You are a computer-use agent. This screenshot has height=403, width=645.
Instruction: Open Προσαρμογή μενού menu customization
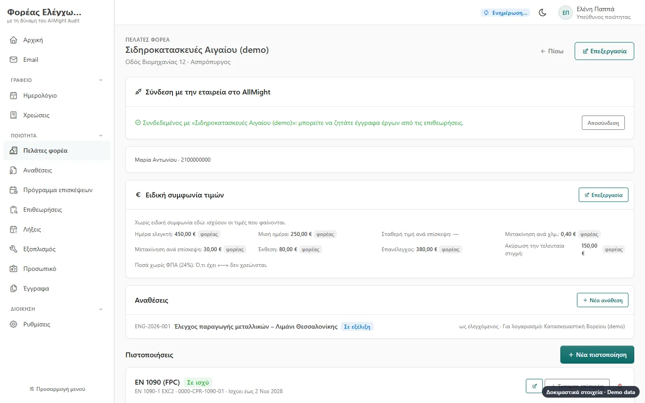[x=57, y=389]
